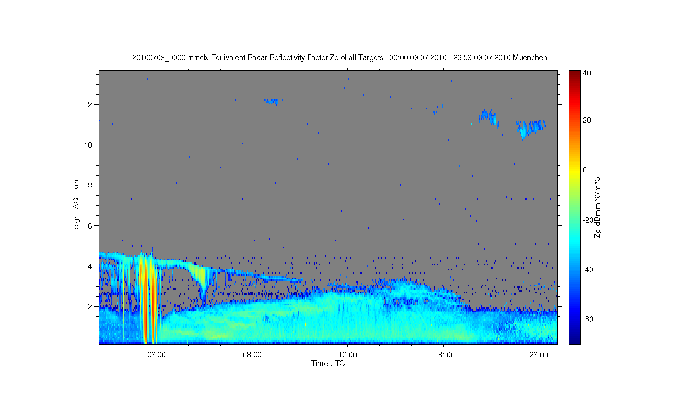Click the height axis tick label '2'
This screenshot has width=691, height=414.
pyautogui.click(x=91, y=306)
